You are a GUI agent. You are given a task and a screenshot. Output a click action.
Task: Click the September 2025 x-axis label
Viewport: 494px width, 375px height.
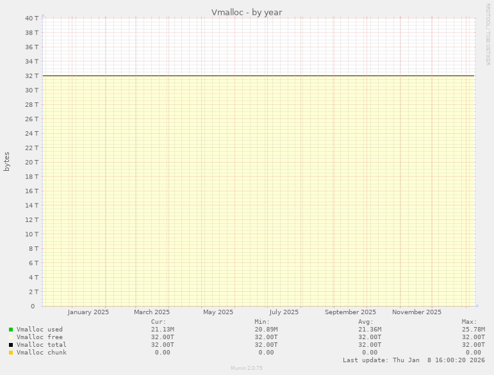(x=350, y=312)
